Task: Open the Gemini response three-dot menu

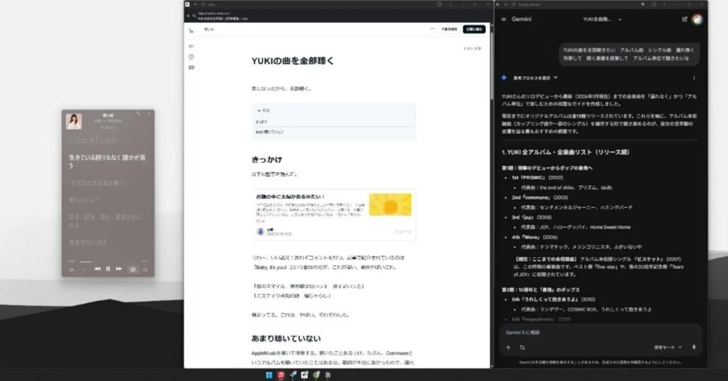Action: point(694,78)
